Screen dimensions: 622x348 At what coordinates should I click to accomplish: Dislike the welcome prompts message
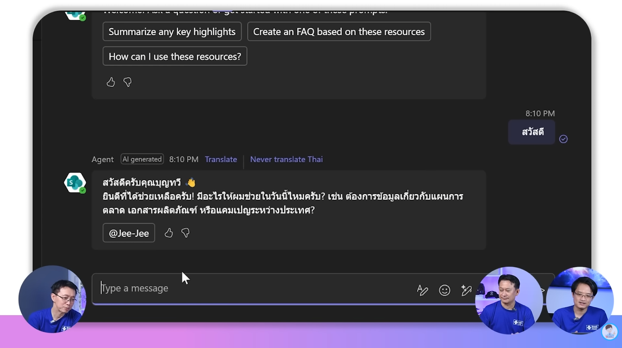(127, 82)
